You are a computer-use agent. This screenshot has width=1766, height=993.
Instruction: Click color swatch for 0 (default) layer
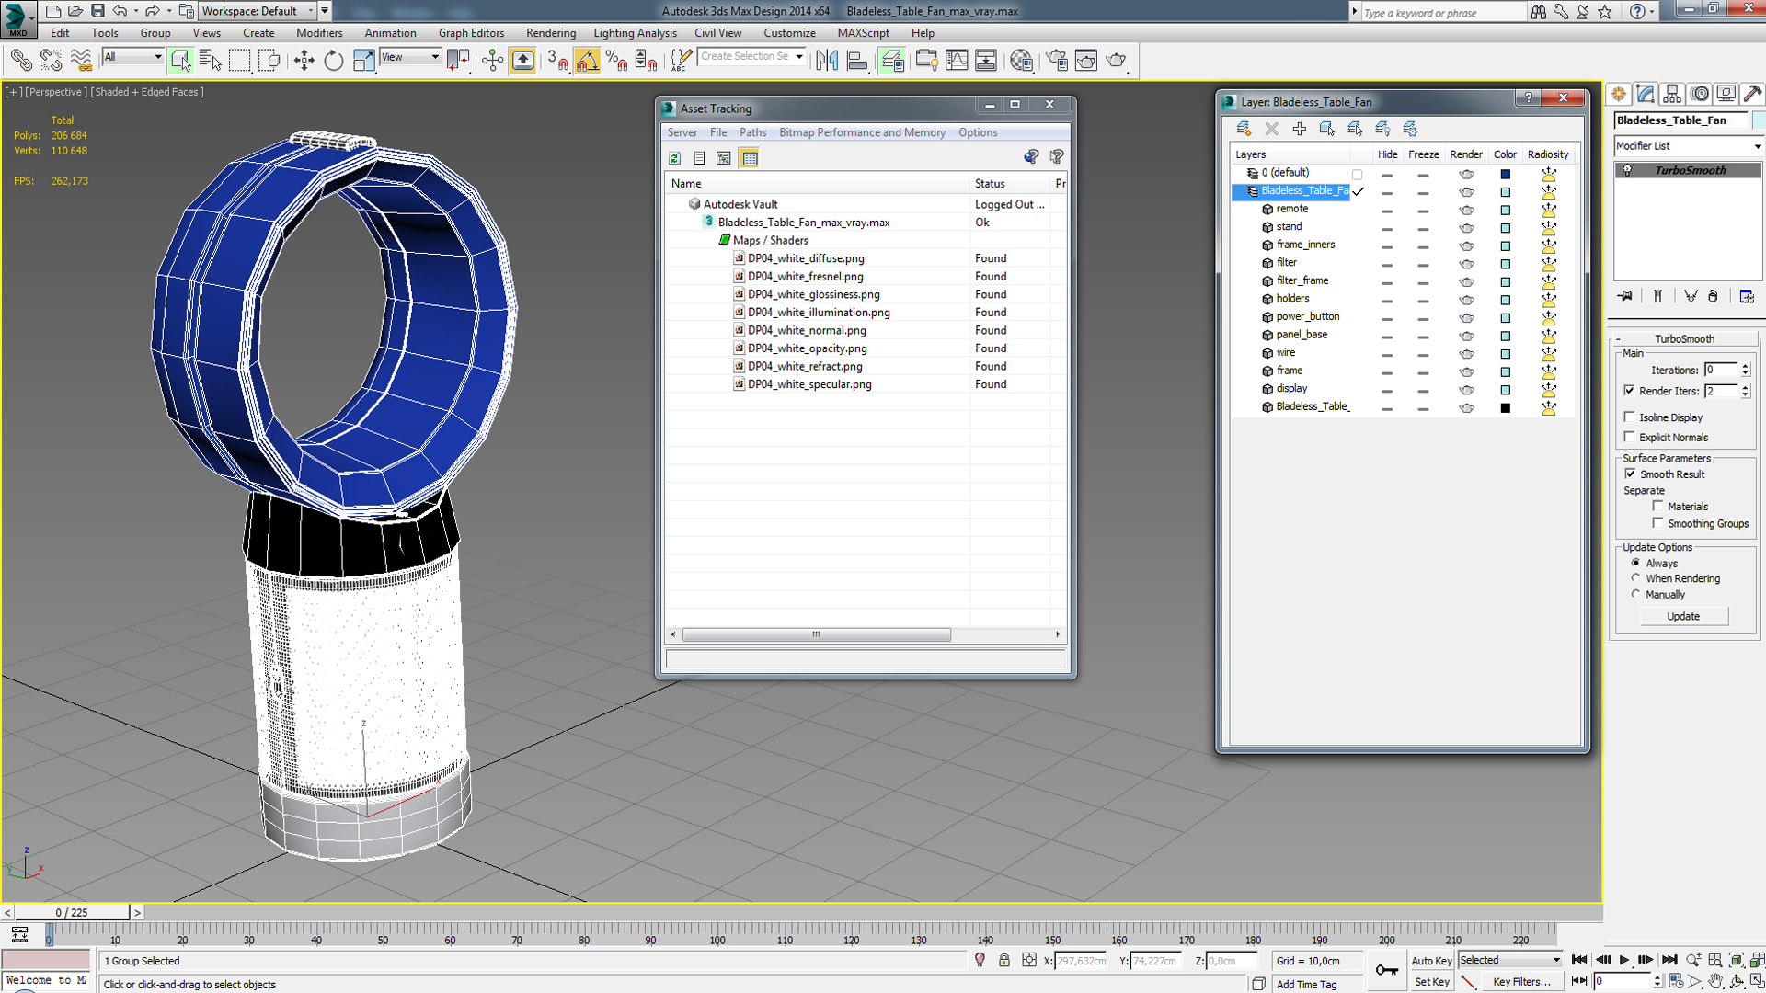click(1505, 174)
